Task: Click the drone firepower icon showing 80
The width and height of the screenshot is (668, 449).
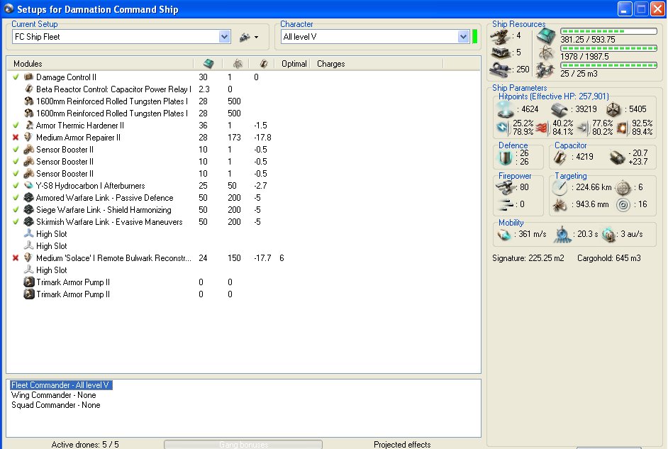Action: pyautogui.click(x=506, y=187)
